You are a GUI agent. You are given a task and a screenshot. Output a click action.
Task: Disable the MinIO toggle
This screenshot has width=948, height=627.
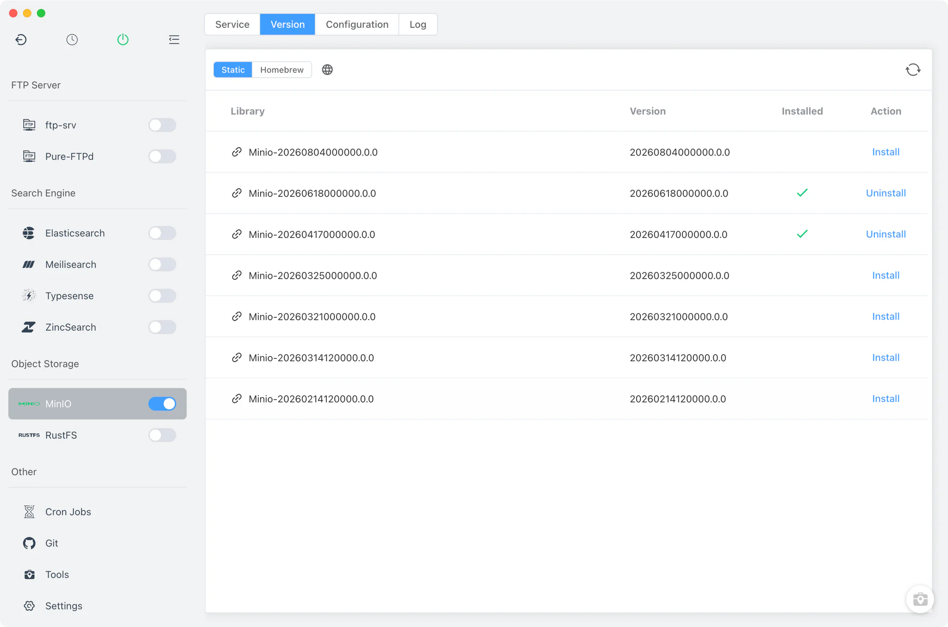coord(162,404)
